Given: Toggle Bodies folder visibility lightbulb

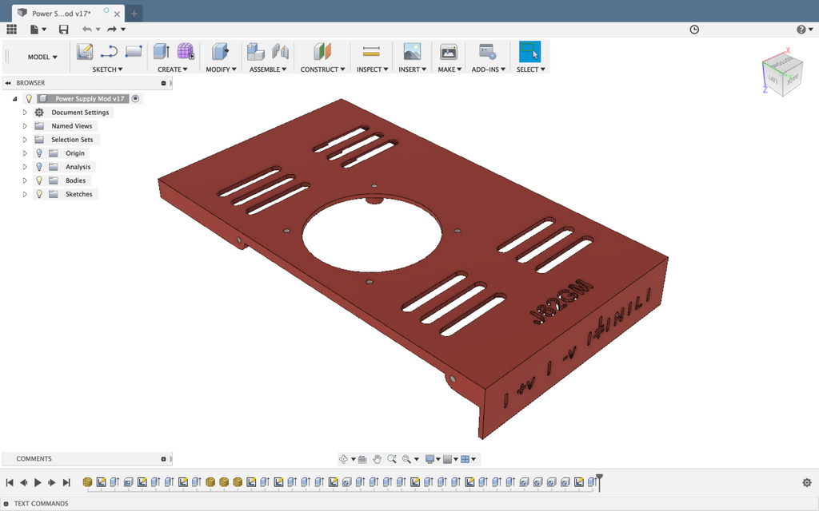Looking at the screenshot, I should (39, 180).
